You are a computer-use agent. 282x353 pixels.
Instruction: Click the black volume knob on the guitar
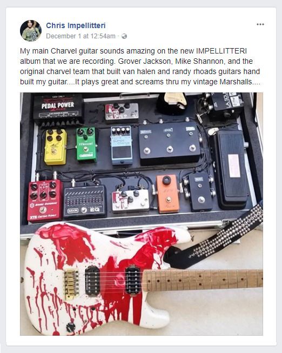pos(71,327)
